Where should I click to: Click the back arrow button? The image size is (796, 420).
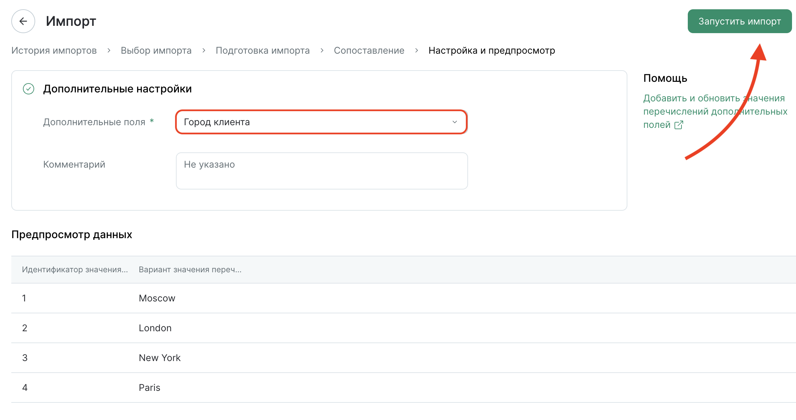pos(23,21)
